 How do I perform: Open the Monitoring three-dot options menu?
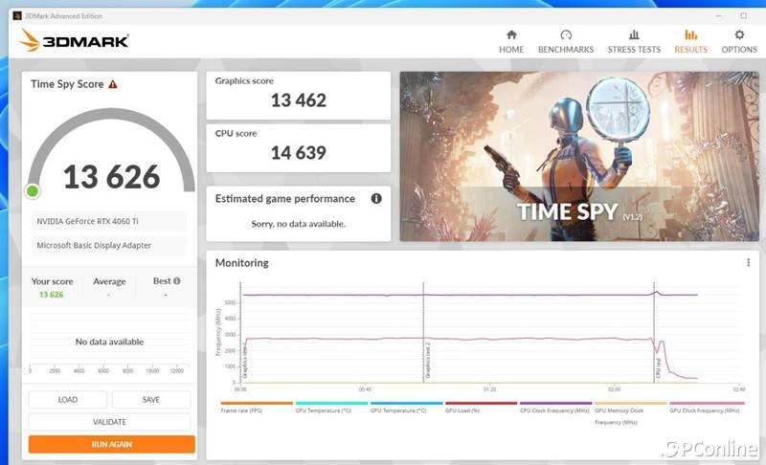(x=748, y=262)
